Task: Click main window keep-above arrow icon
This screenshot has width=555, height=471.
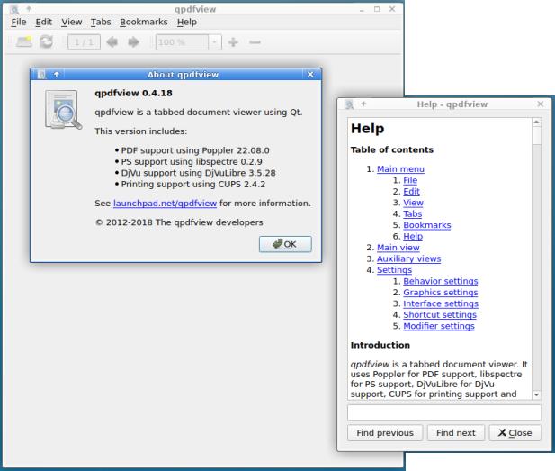Action: 29,9
